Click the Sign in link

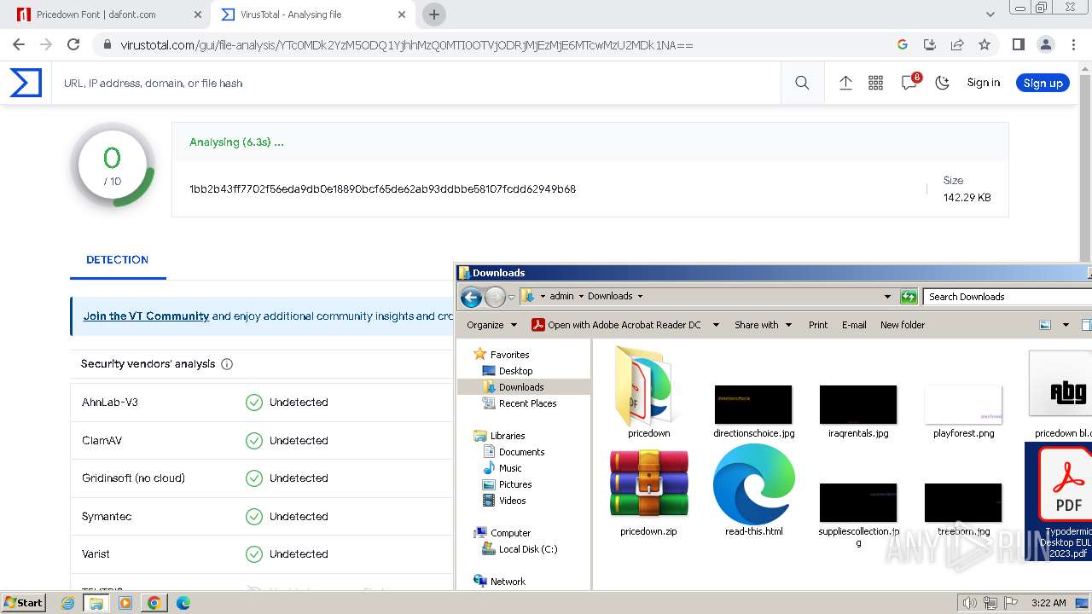tap(983, 83)
